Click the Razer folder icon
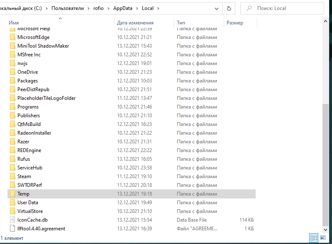 click(12, 141)
